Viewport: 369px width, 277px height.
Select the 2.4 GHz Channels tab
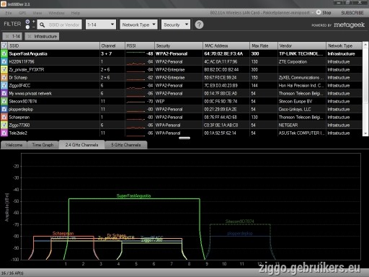pos(81,145)
